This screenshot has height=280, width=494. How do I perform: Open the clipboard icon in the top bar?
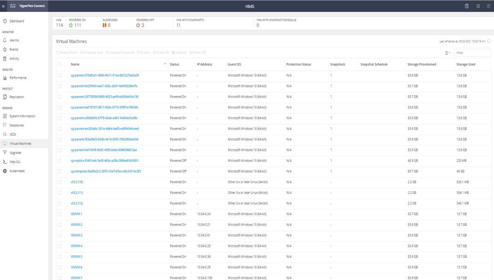466,6
